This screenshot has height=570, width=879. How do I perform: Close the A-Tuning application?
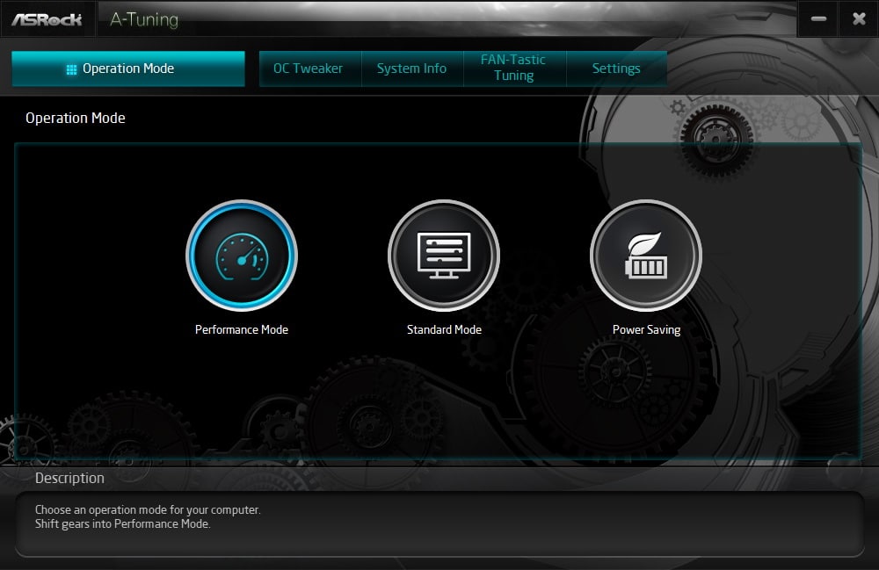click(x=859, y=19)
